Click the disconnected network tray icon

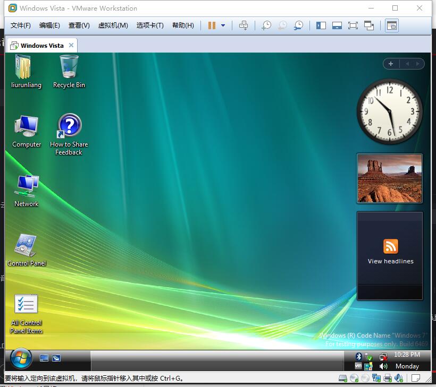click(x=383, y=356)
